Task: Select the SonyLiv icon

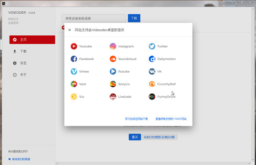Action: pos(113,84)
